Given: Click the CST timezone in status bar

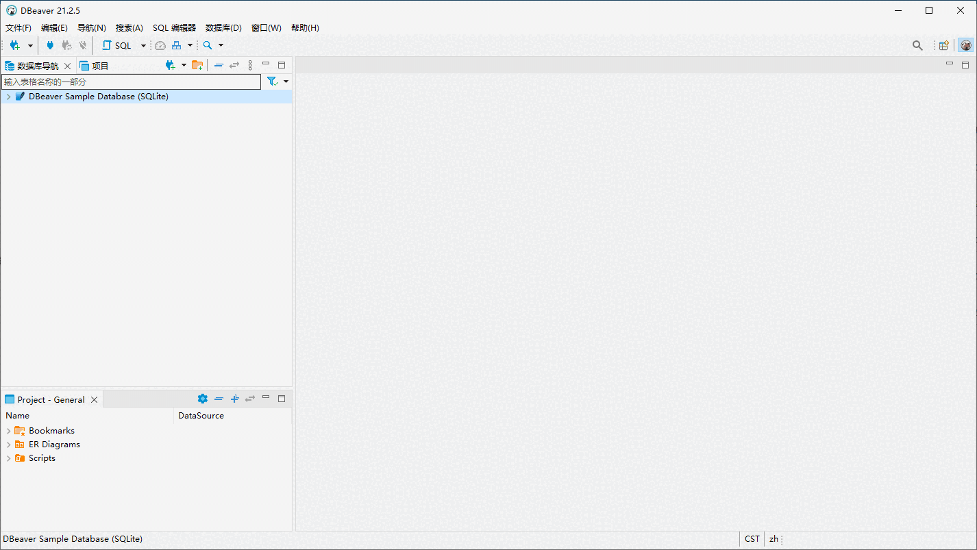Looking at the screenshot, I should coord(752,539).
